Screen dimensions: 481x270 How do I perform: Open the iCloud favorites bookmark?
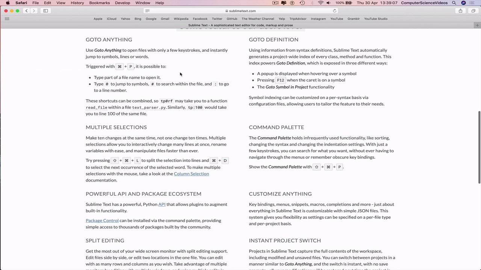[x=111, y=19]
